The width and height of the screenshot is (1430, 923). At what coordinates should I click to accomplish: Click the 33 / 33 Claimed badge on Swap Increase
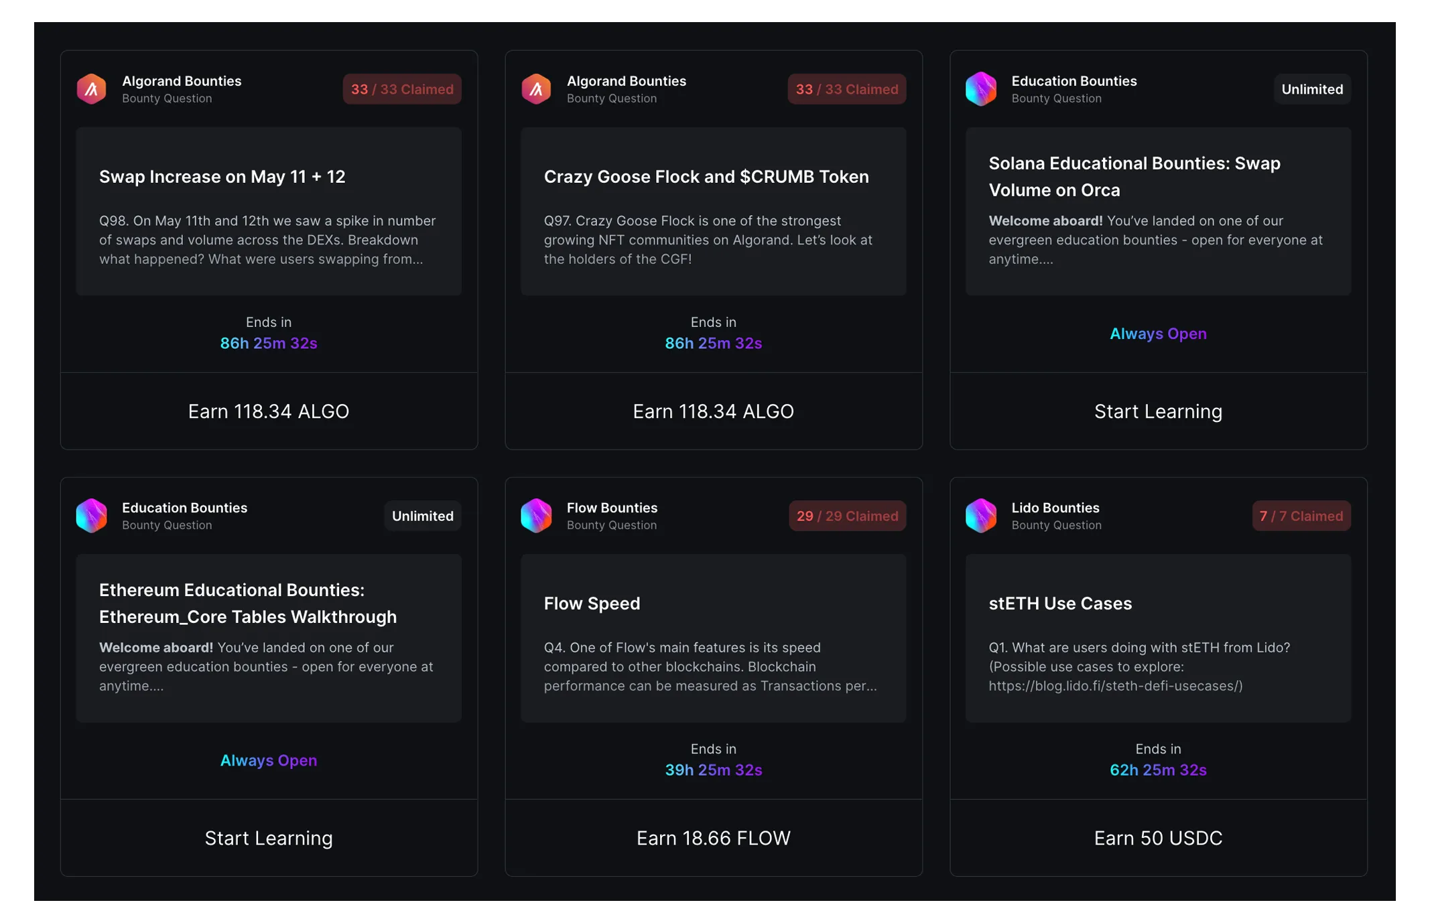tap(402, 89)
